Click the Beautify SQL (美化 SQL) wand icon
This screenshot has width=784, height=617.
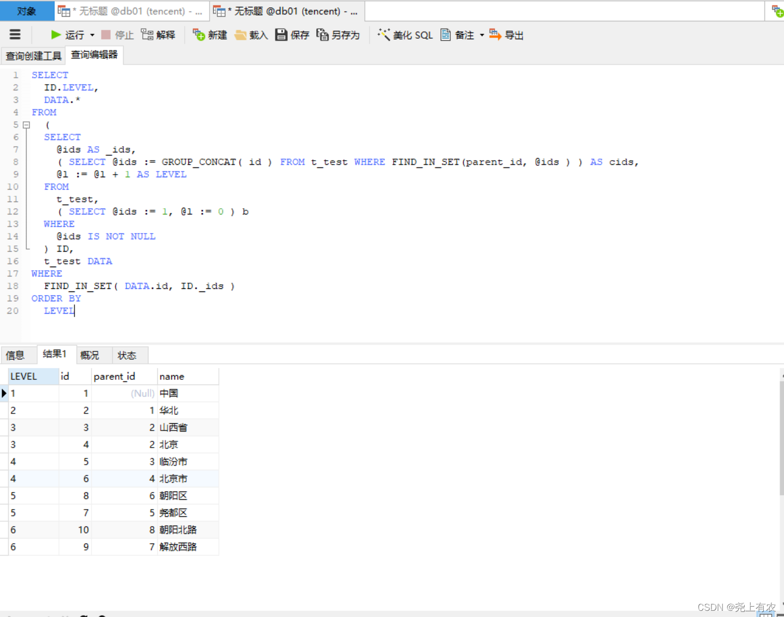pyautogui.click(x=383, y=35)
